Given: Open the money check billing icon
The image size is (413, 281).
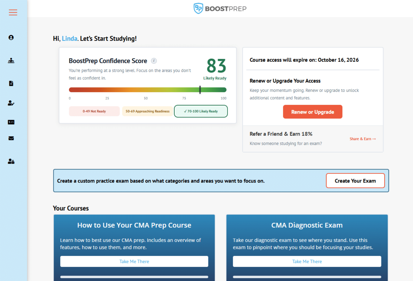Looking at the screenshot, I should coord(11,122).
